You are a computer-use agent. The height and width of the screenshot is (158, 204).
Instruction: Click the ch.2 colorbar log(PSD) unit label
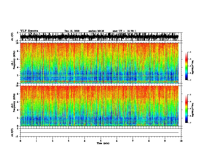coord(193,110)
